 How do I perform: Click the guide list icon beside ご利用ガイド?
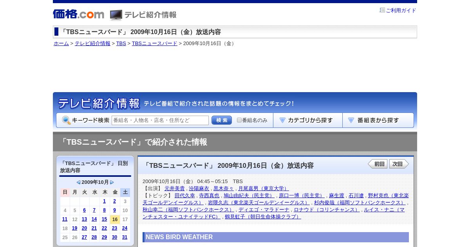tap(382, 10)
